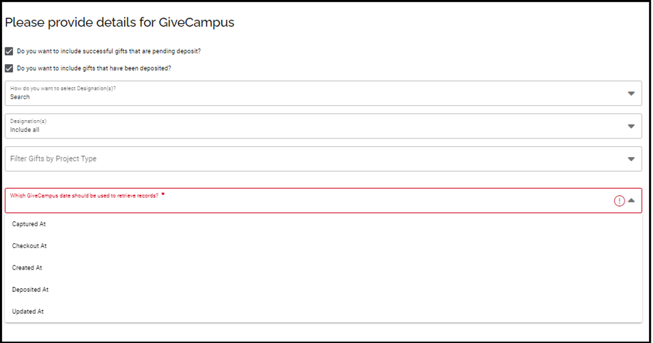
Task: Click the error alert icon on the date field
Action: pos(619,200)
